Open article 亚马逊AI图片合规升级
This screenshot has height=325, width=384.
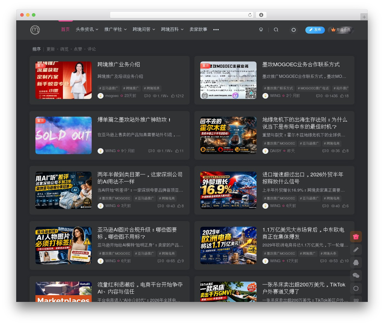point(137,233)
